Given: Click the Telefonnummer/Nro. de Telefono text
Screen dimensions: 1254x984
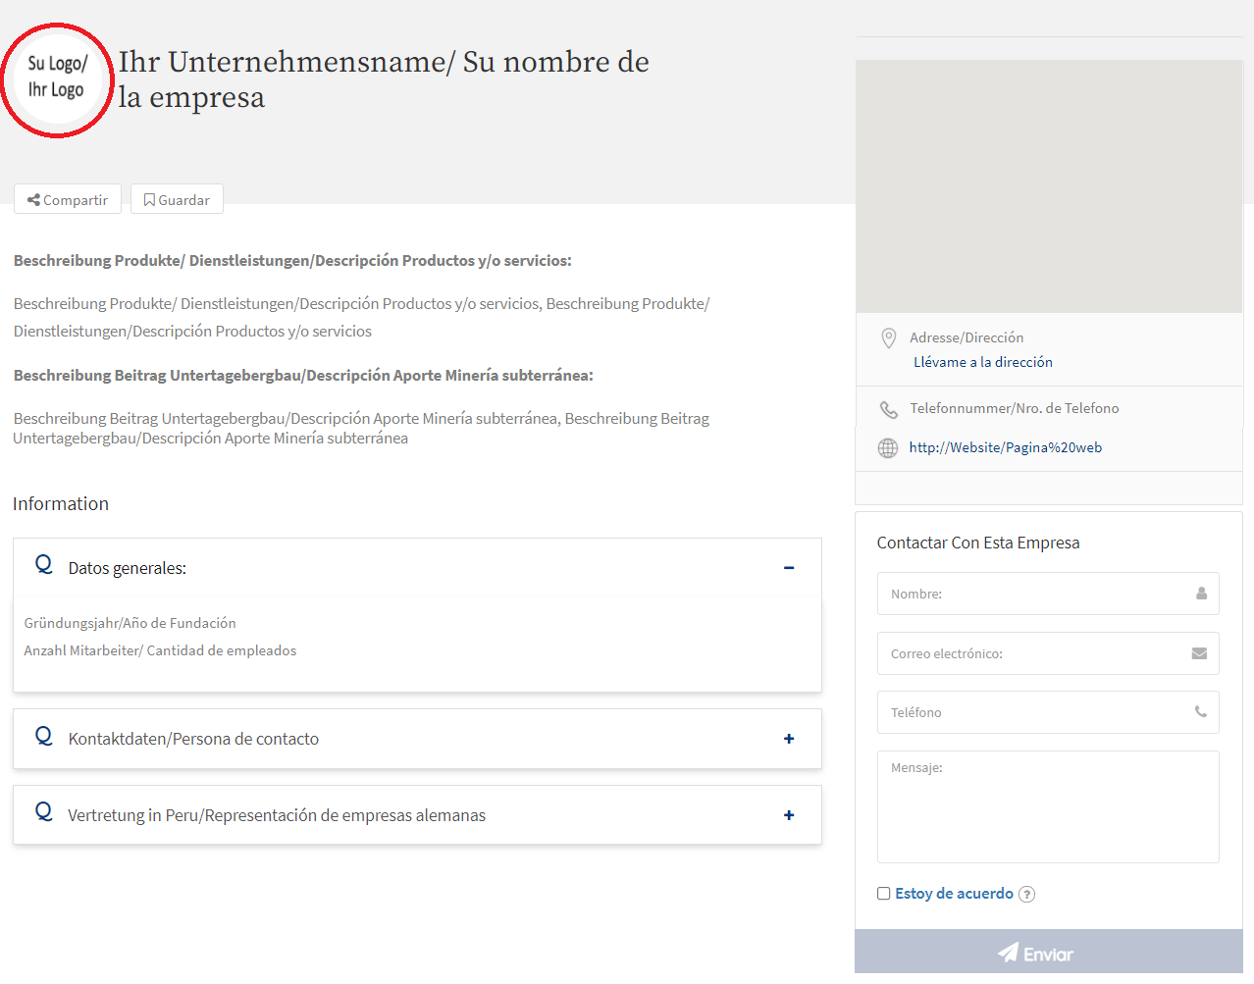Looking at the screenshot, I should coord(1014,408).
